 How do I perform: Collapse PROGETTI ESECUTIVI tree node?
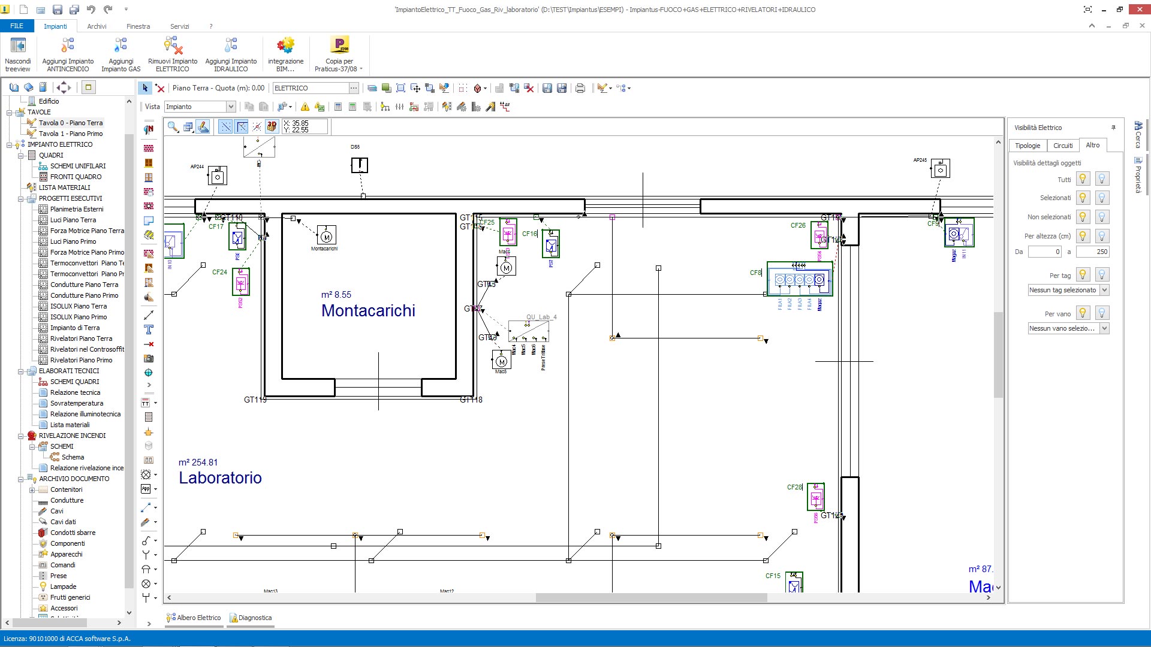click(20, 198)
